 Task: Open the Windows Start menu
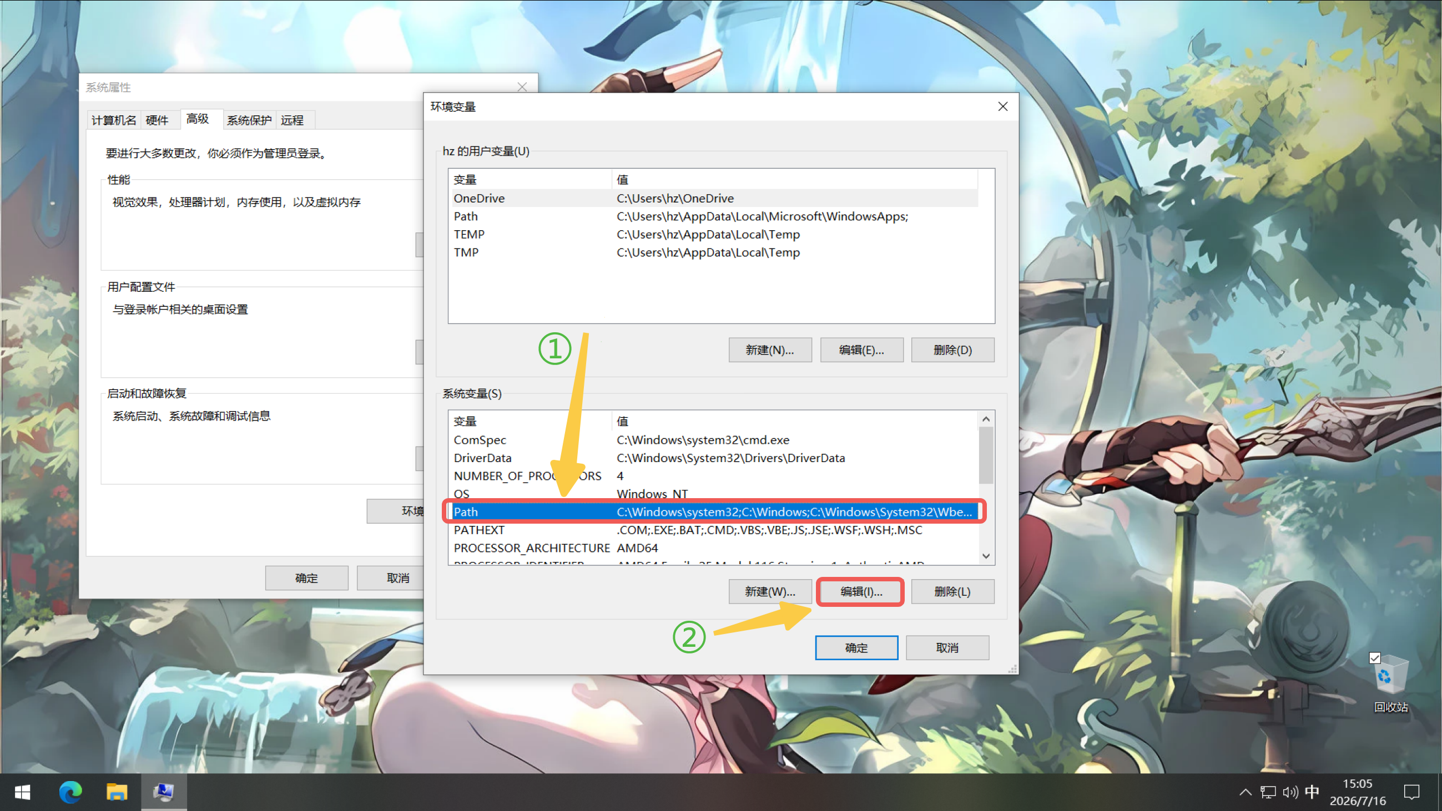click(22, 792)
